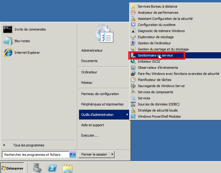Click the Bloc-notes notepad icon

click(8, 41)
